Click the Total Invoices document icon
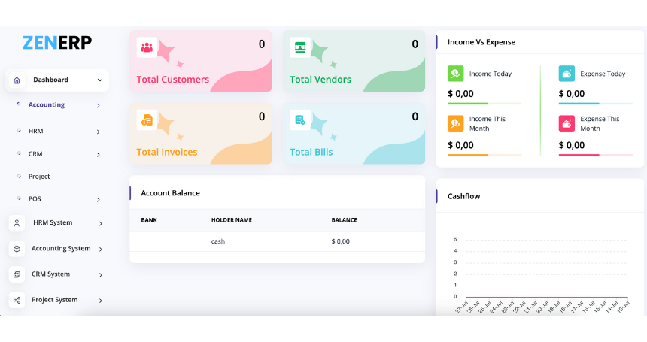647x342 pixels. pos(147,120)
